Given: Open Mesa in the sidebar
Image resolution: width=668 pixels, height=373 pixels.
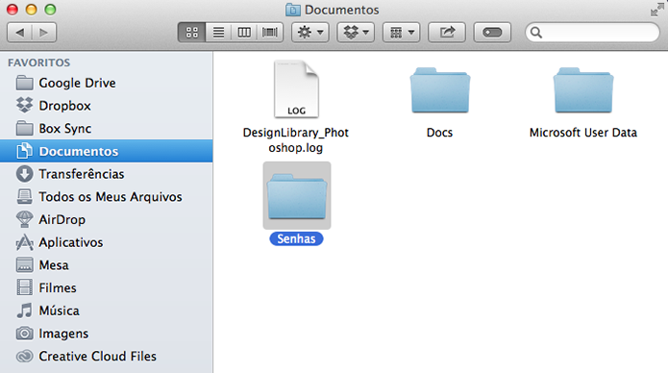Looking at the screenshot, I should 107,265.
